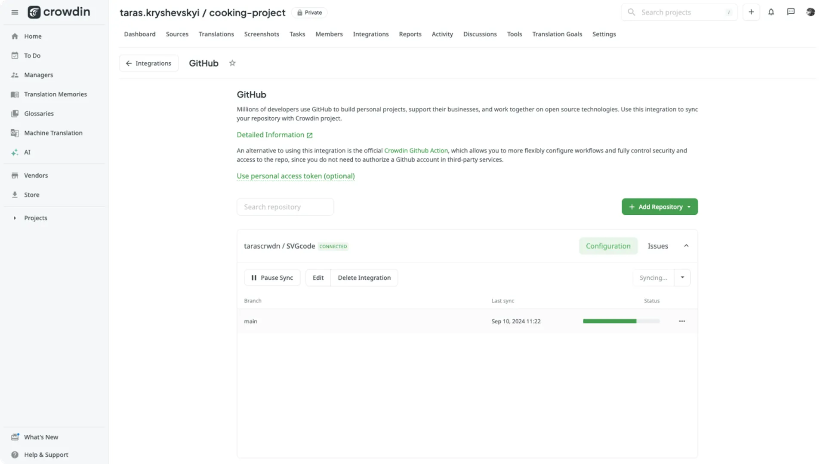Open project Settings tab
Image resolution: width=826 pixels, height=464 pixels.
coord(604,34)
